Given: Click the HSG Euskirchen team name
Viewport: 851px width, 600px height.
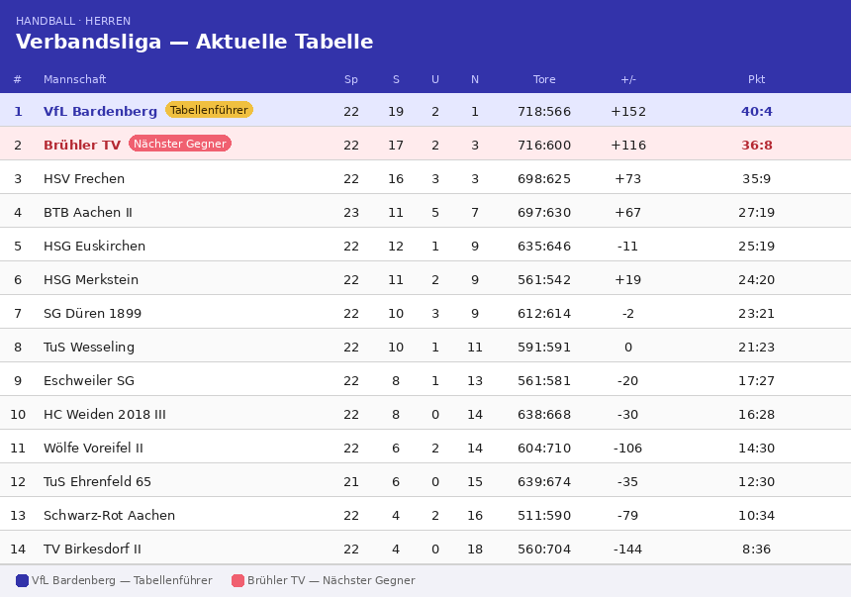Looking at the screenshot, I should (x=94, y=247).
